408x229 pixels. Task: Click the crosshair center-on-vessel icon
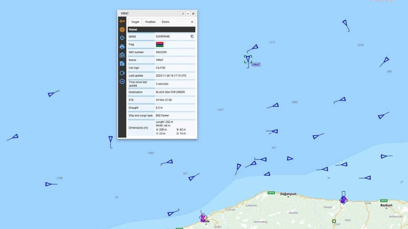(122, 38)
